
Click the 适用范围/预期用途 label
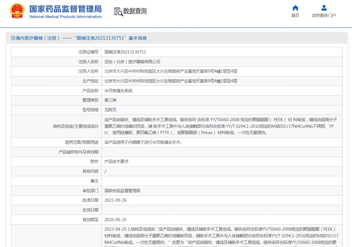pyautogui.click(x=82, y=142)
